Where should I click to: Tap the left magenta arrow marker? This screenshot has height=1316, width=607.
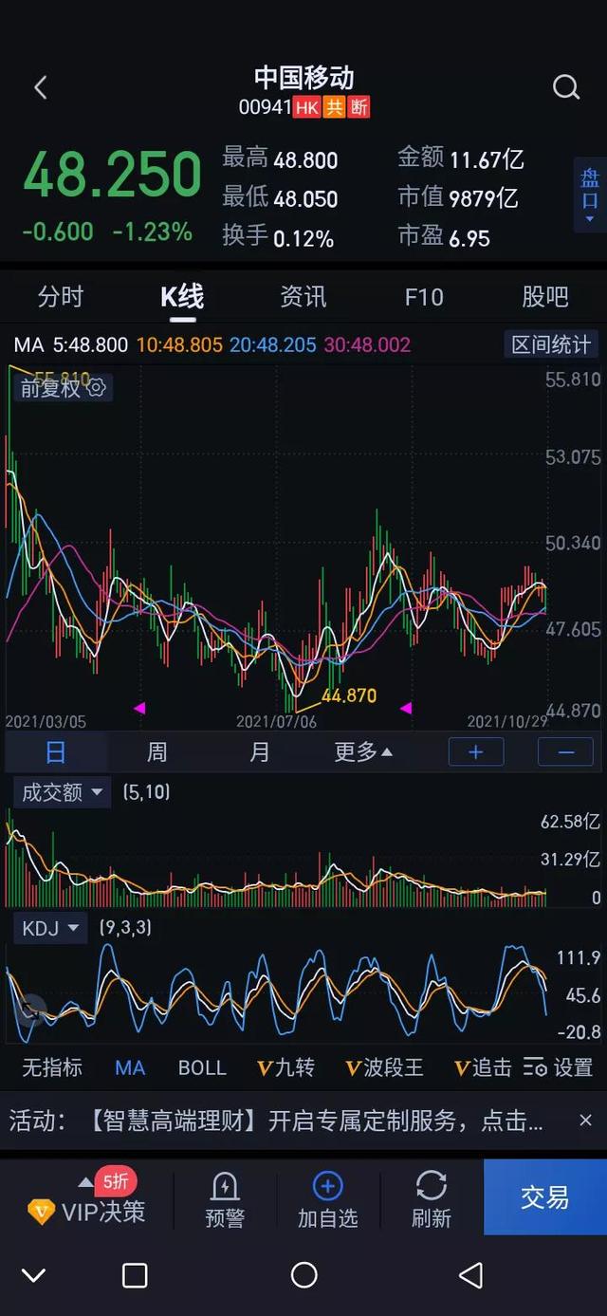[x=139, y=708]
